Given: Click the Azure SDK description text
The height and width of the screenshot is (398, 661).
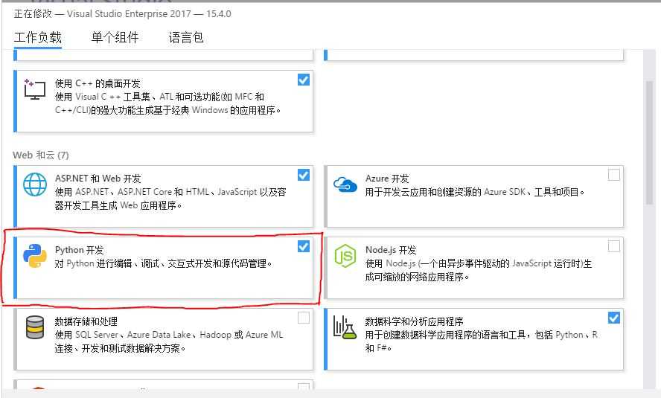Looking at the screenshot, I should click(475, 192).
